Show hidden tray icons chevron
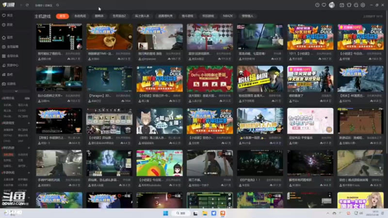Screen dimensions: 388x218 click(x=328, y=213)
